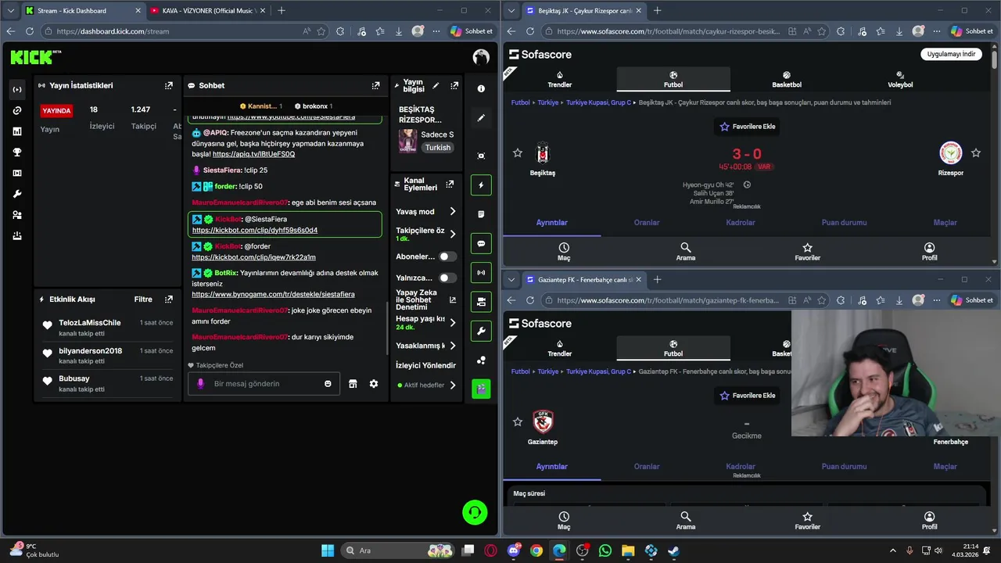Pop out the Sohbet chat panel
Image resolution: width=1001 pixels, height=563 pixels.
(375, 85)
